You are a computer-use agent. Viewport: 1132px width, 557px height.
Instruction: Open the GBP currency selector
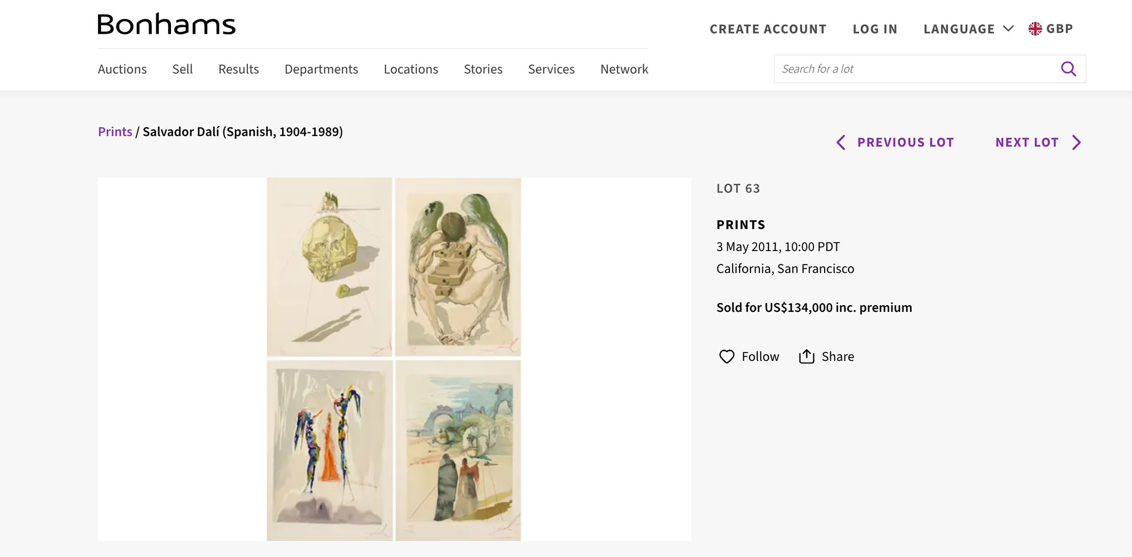tap(1051, 29)
